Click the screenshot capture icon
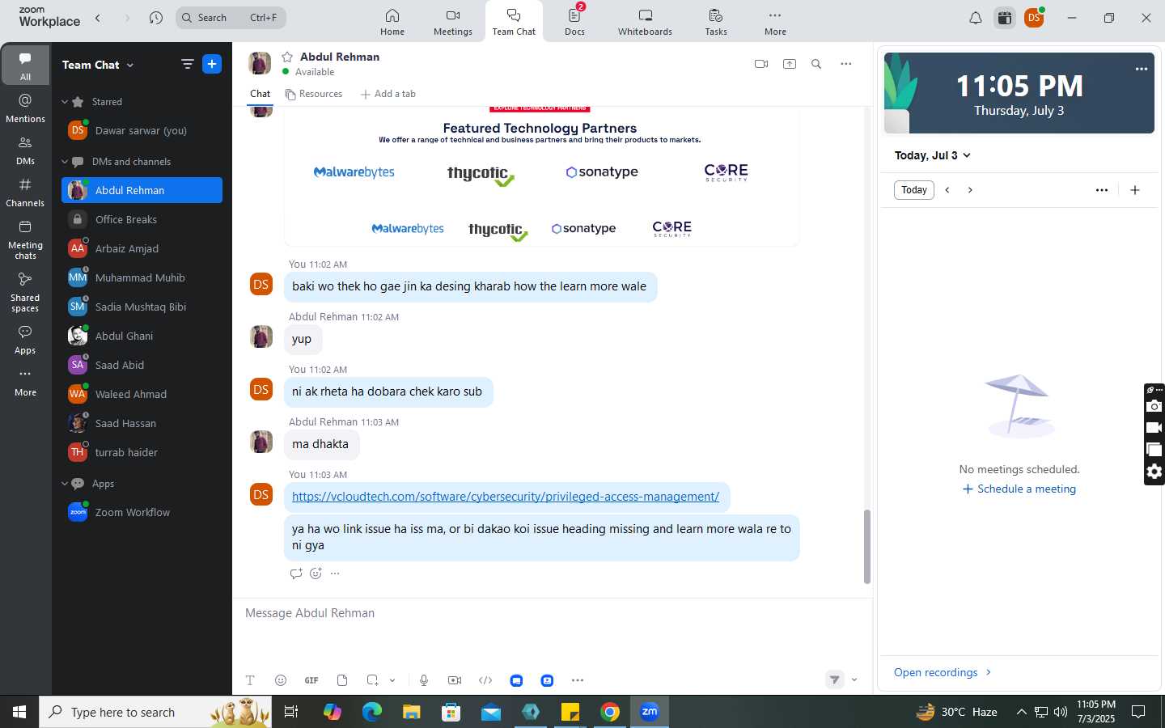 372,680
